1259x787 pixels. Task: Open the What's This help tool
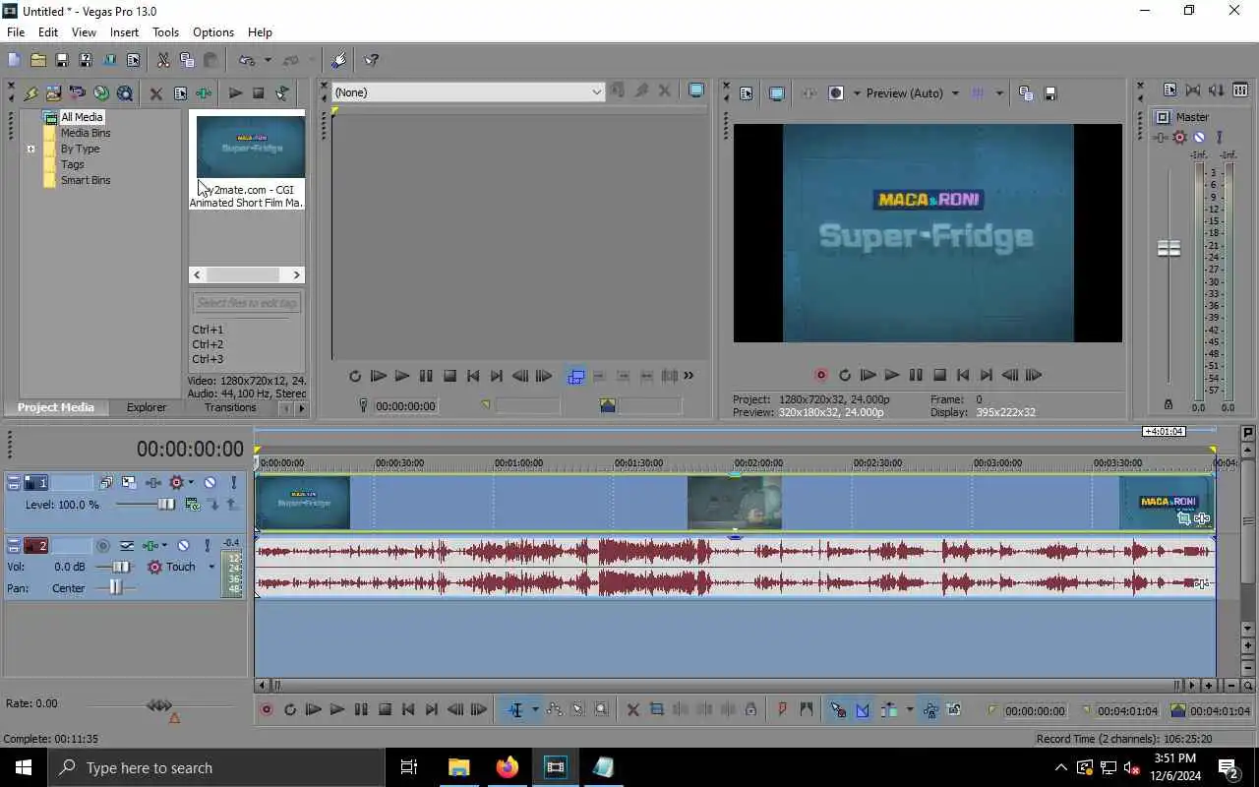[x=371, y=60]
